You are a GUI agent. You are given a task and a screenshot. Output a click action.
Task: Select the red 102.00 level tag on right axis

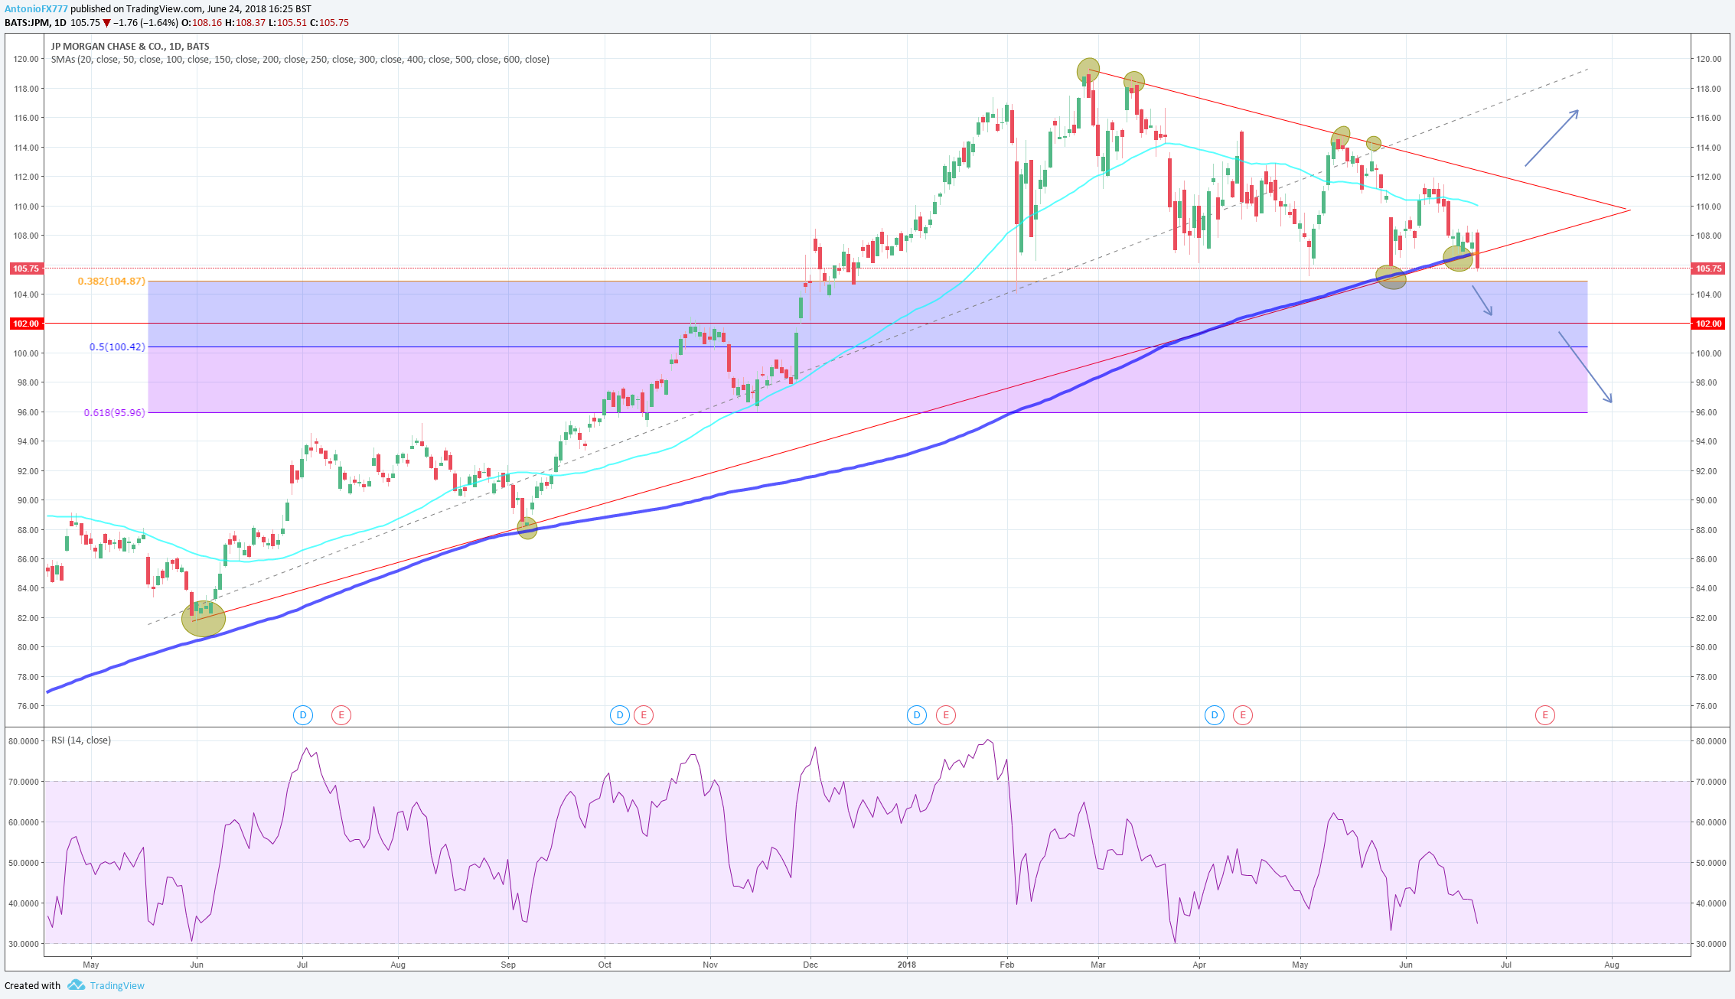pos(1708,324)
